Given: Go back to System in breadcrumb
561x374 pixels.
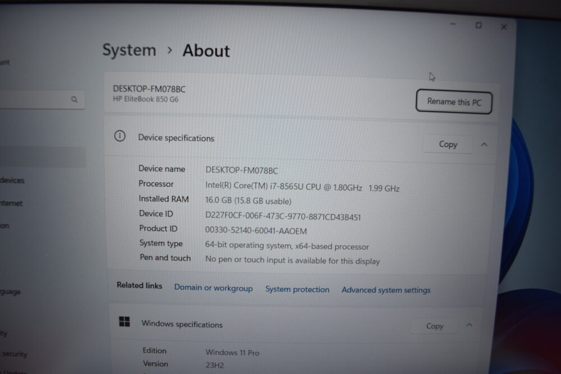Looking at the screenshot, I should (x=129, y=50).
